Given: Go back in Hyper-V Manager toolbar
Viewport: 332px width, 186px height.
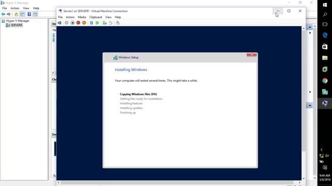Looking at the screenshot, I should (x=3, y=14).
